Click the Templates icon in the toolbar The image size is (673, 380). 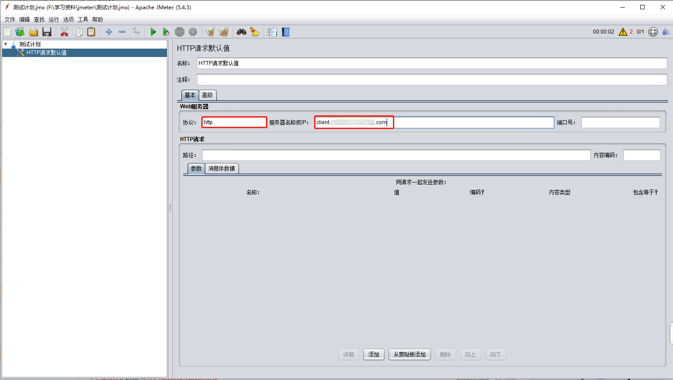point(20,31)
